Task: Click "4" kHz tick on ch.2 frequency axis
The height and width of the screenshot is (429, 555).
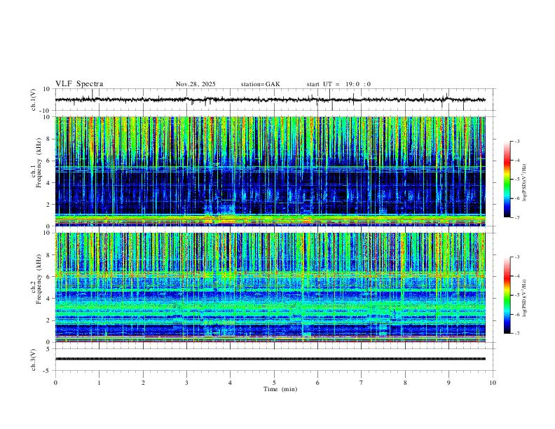Action: click(48, 299)
